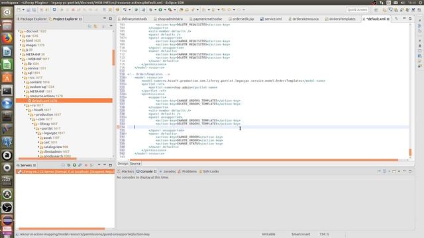Screen dimensions: 424x238
Task: Collapse the src folder node
Action: click(23, 77)
